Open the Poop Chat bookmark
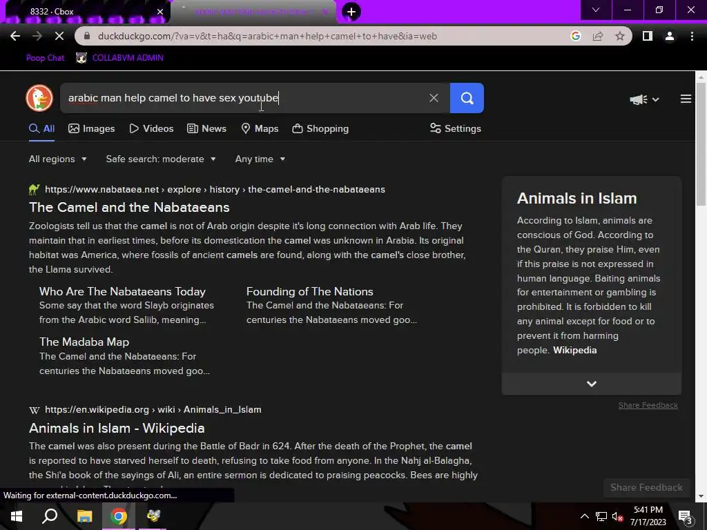The width and height of the screenshot is (707, 530). click(x=45, y=58)
